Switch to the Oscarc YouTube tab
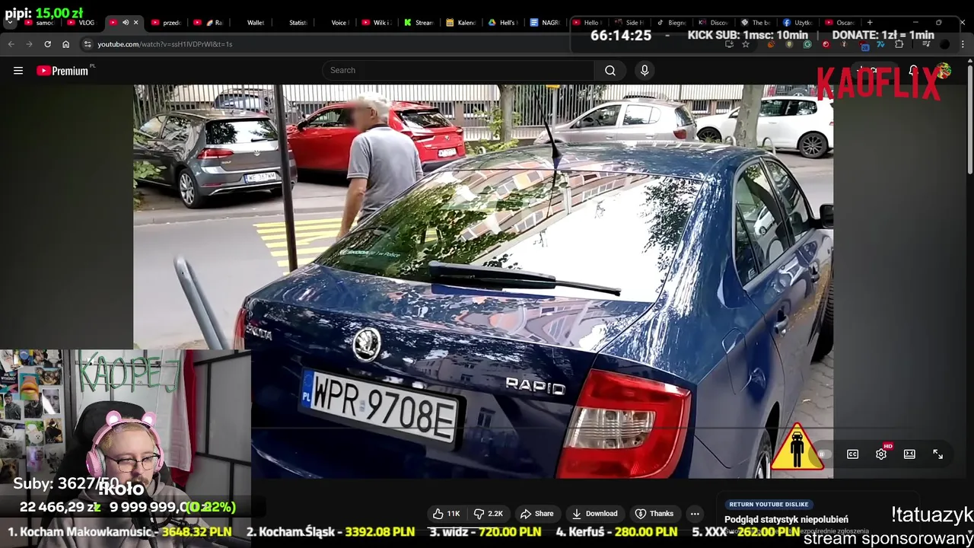The height and width of the screenshot is (548, 974). pyautogui.click(x=840, y=23)
